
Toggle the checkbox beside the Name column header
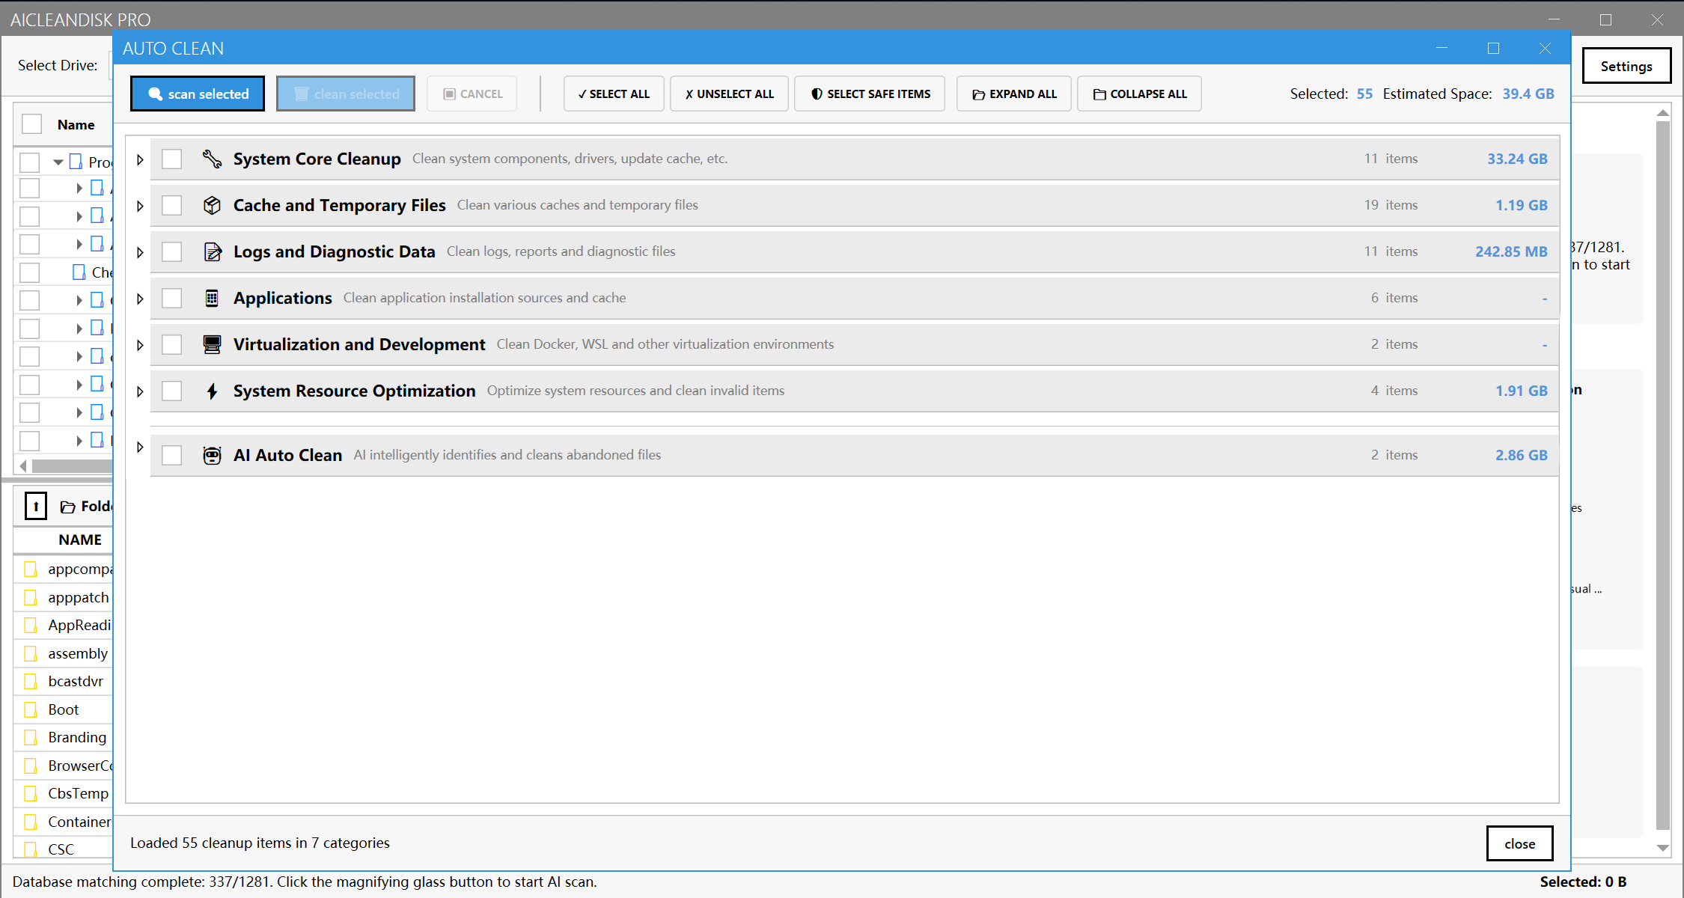31,123
